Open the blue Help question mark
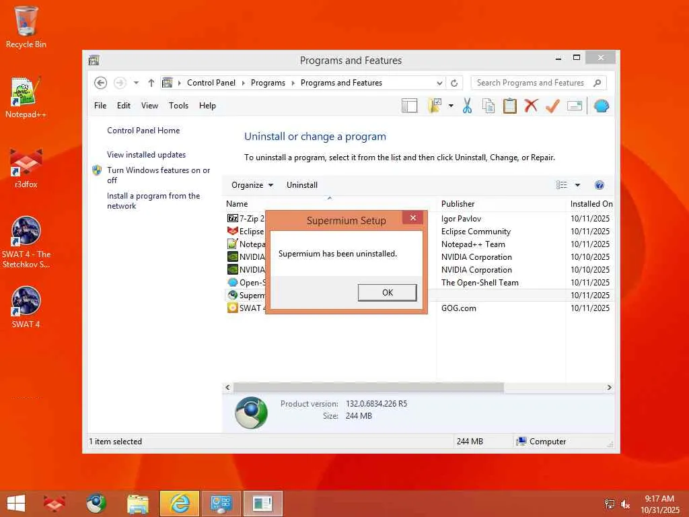 (600, 185)
